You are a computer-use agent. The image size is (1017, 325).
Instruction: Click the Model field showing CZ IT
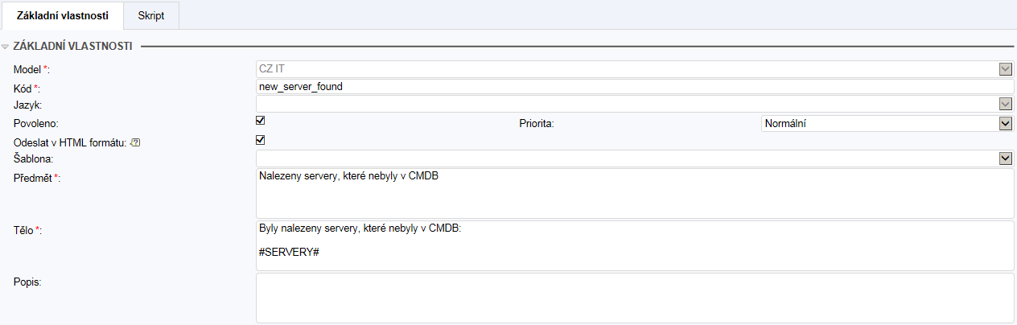[626, 69]
